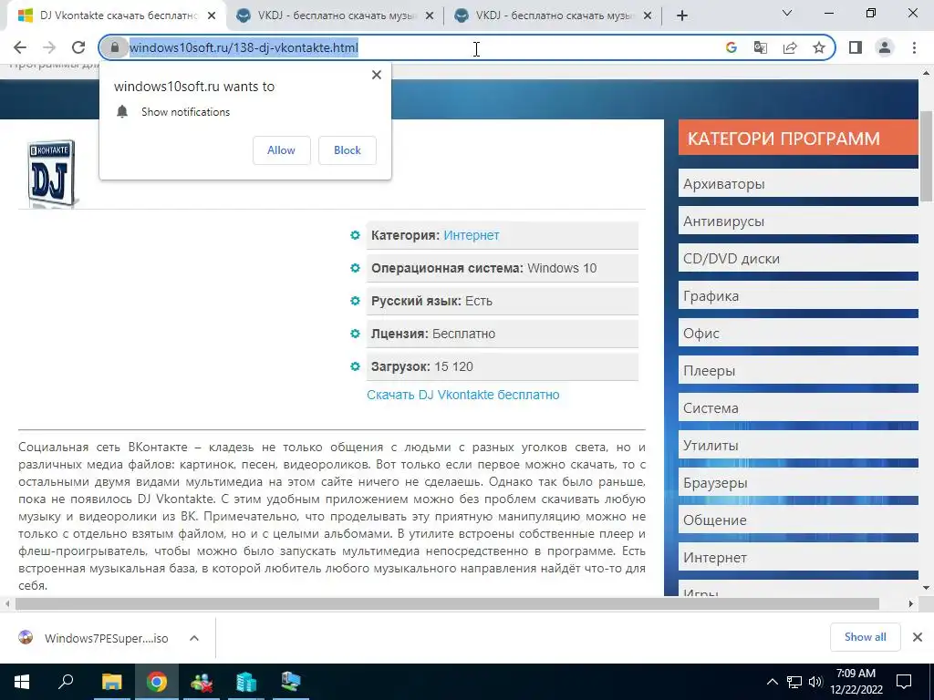The height and width of the screenshot is (700, 934).
Task: Expand download options for iso file
Action: [194, 638]
